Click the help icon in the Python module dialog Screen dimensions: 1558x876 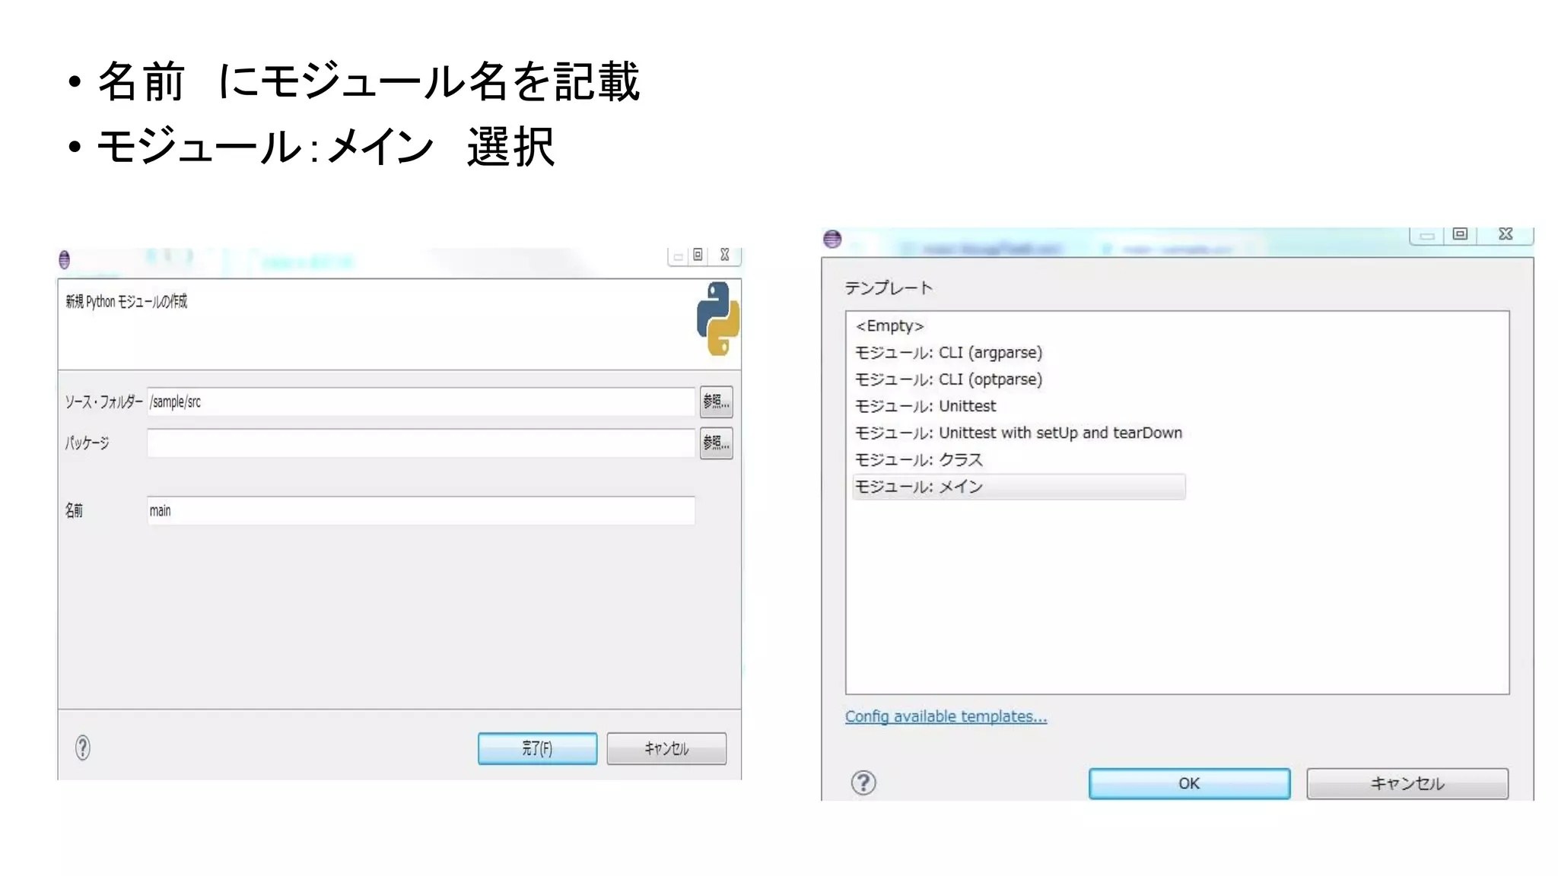[83, 748]
